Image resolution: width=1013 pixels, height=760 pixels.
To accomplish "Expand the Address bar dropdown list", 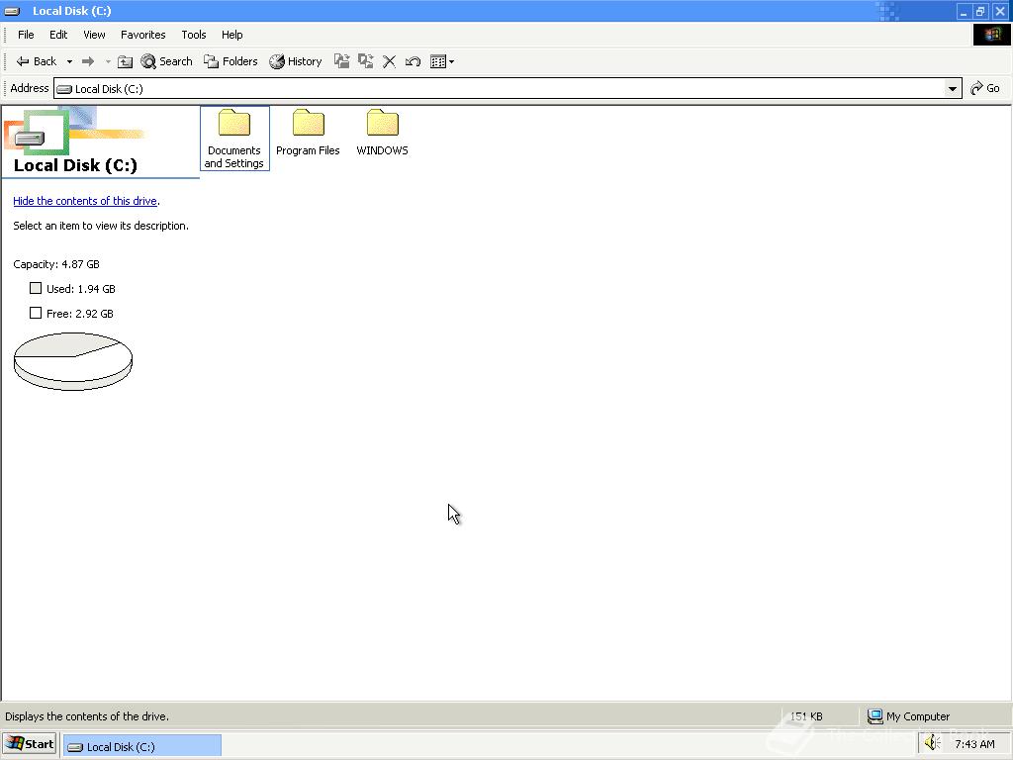I will point(953,88).
